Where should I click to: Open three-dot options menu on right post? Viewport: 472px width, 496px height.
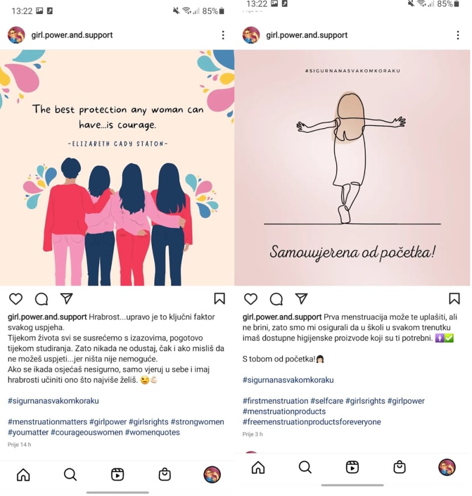458,35
